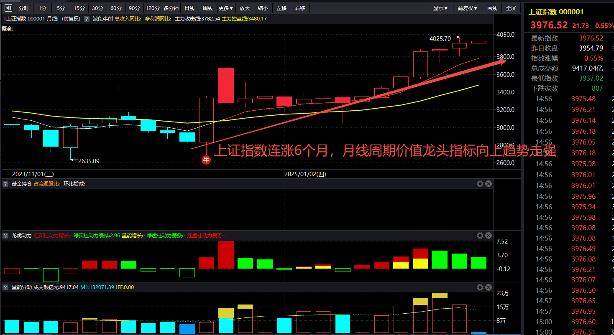The width and height of the screenshot is (614, 335).
Task: Click the 右移 shift-right button
Action: click(x=300, y=8)
